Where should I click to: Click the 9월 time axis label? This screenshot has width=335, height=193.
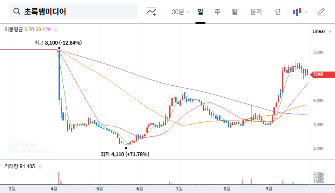(269, 189)
